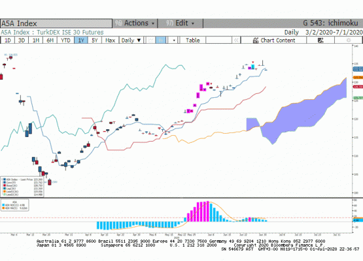Switch range to 6M
Viewport: 363px width, 261px height.
50,40
